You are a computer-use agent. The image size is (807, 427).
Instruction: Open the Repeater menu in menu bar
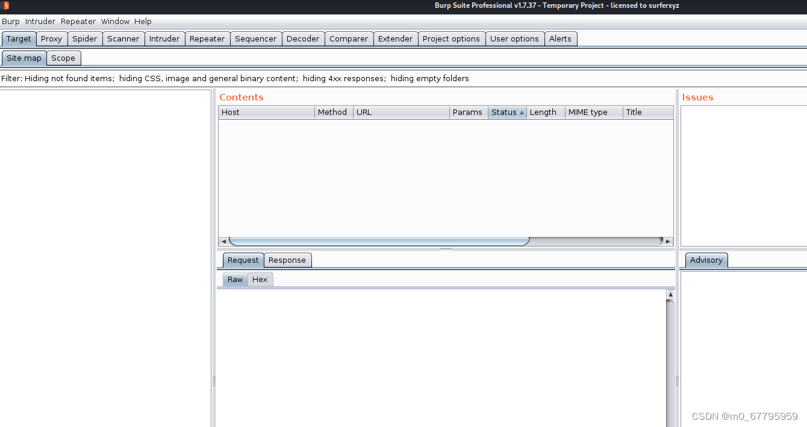point(78,21)
